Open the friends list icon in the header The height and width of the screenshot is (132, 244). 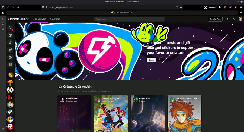(234, 19)
